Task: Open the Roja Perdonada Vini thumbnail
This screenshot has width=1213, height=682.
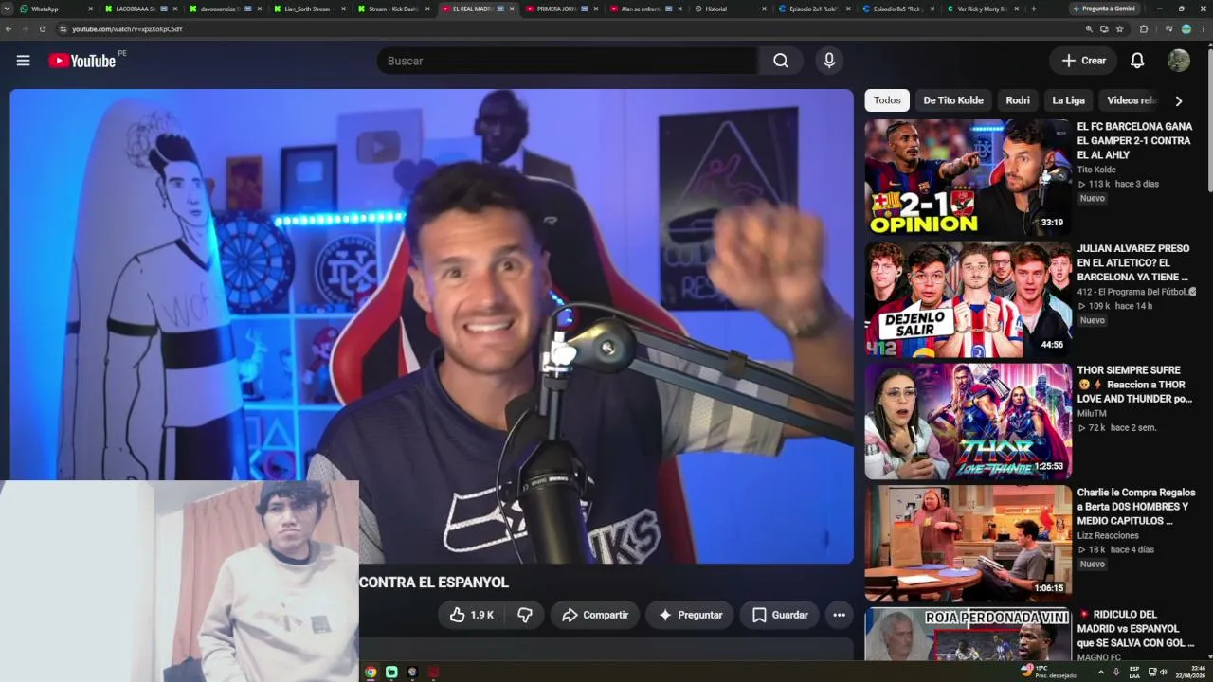Action: [968, 635]
